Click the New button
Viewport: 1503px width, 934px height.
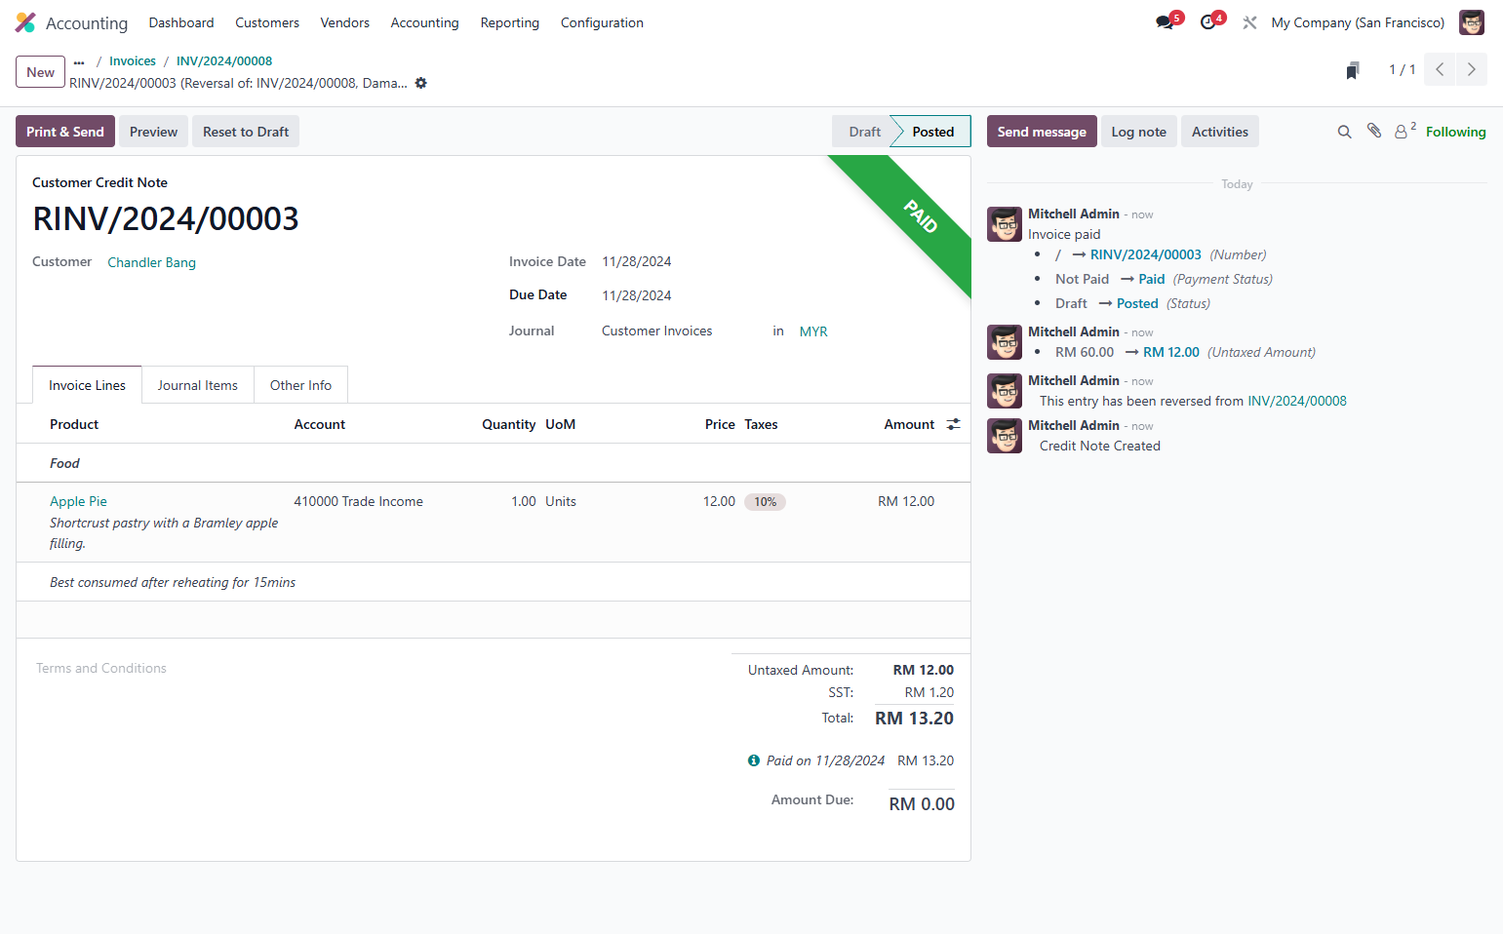pos(41,72)
